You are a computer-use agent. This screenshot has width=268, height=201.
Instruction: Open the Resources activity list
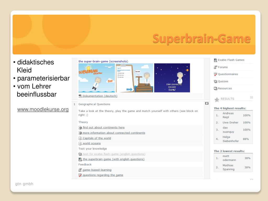225,88
